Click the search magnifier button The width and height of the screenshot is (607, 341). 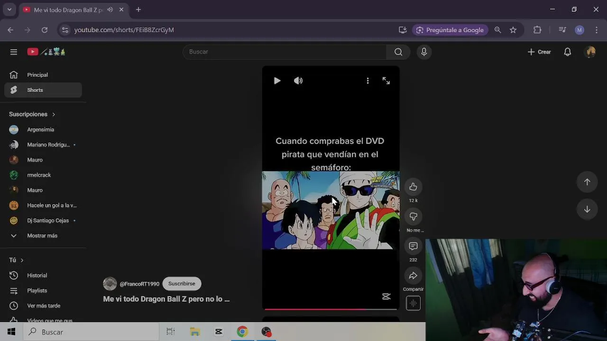(x=398, y=52)
